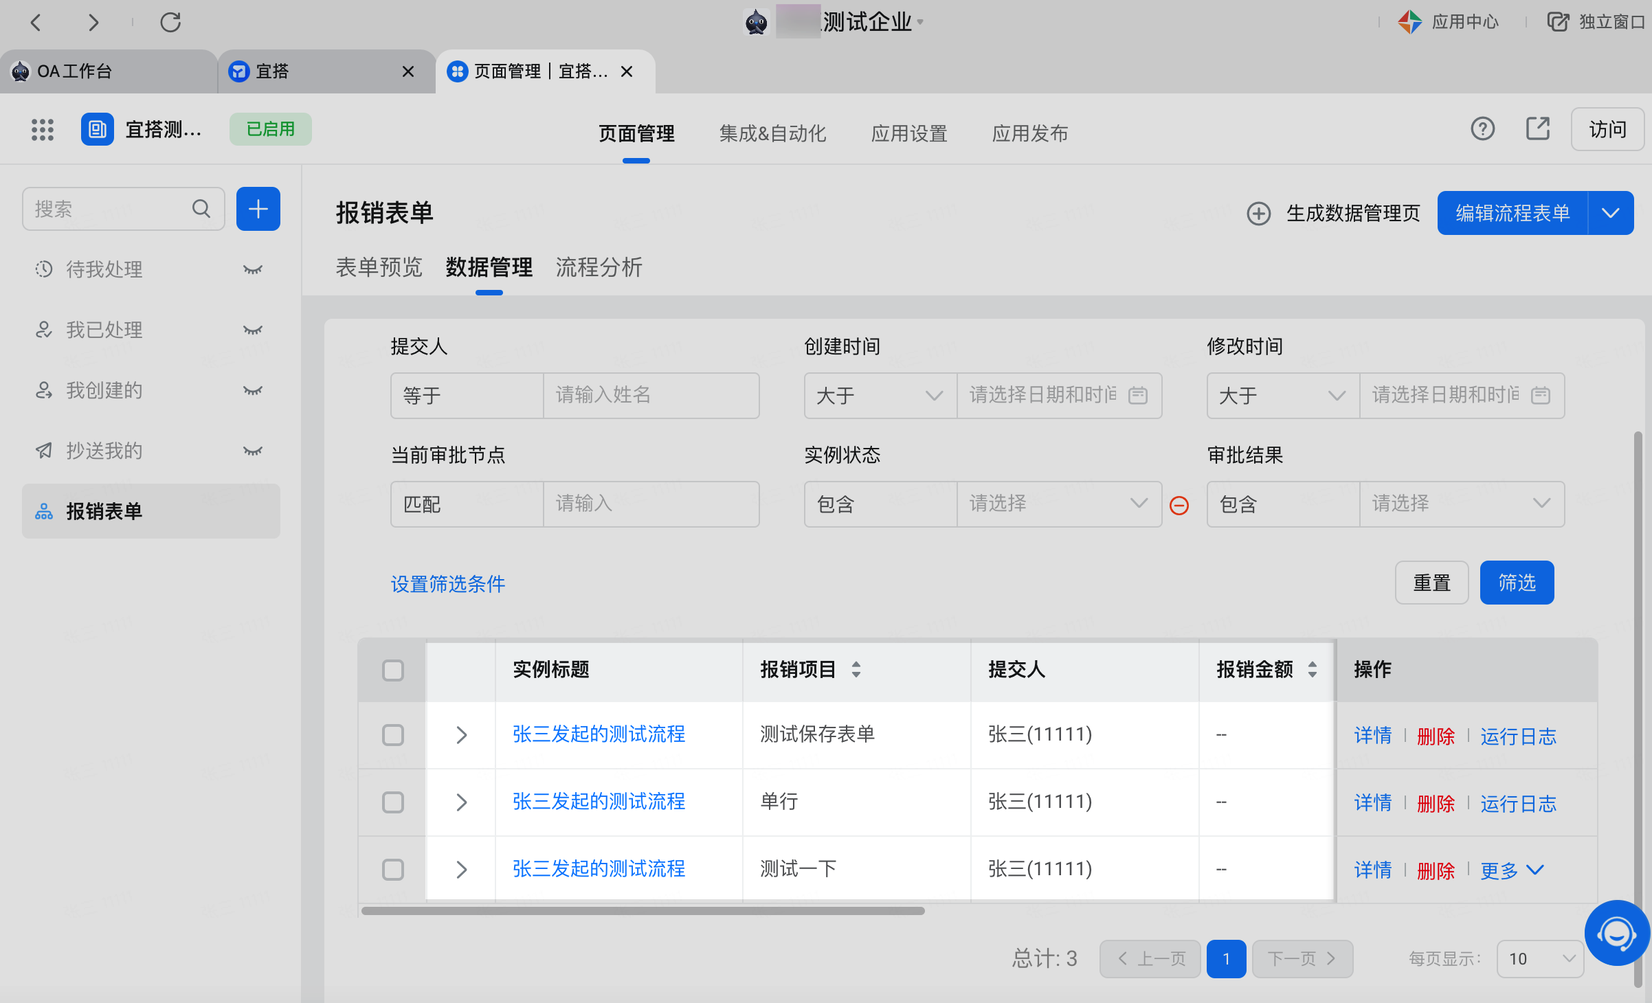This screenshot has width=1652, height=1003.
Task: Open 实例状态 请选择 dropdown
Action: tap(1059, 504)
